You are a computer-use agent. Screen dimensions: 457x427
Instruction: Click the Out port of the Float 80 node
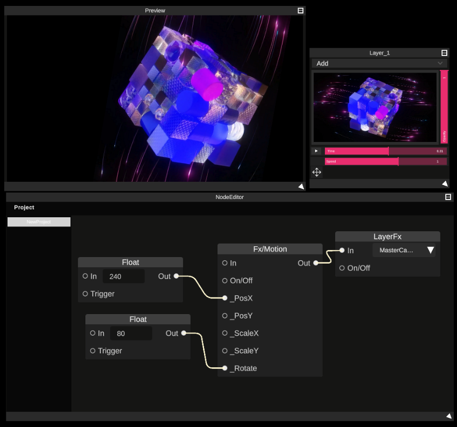[x=185, y=333]
